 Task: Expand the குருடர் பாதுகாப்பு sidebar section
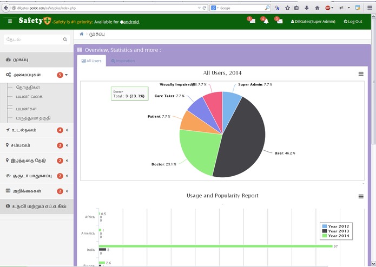click(37, 176)
